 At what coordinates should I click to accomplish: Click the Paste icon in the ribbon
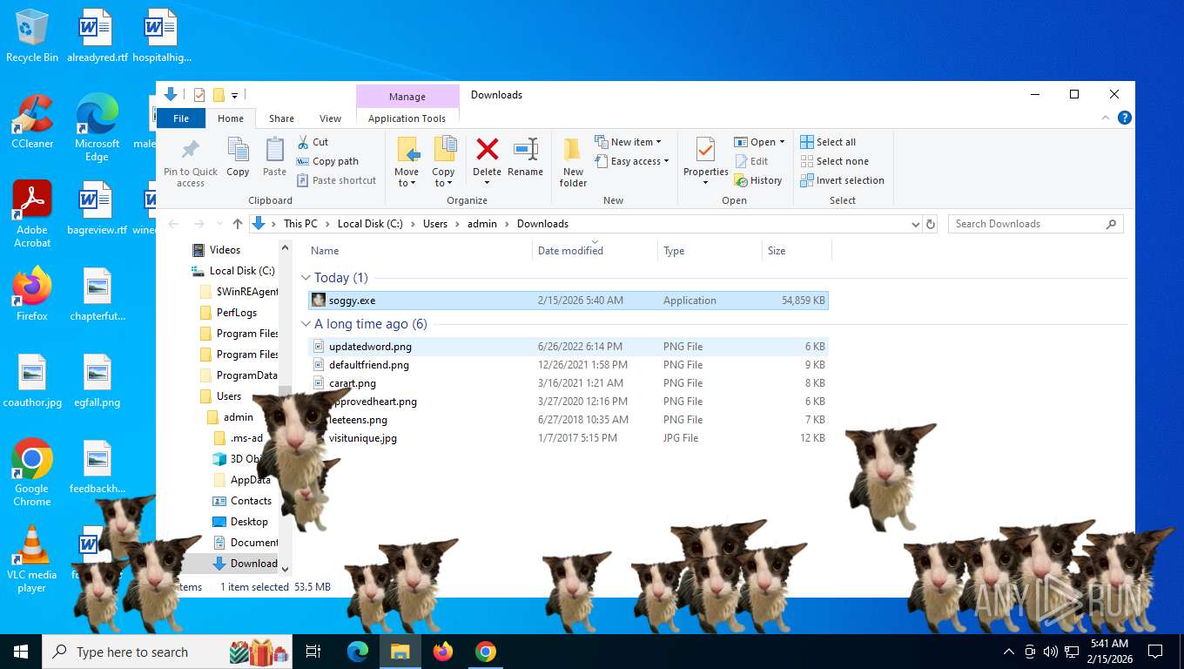(274, 158)
